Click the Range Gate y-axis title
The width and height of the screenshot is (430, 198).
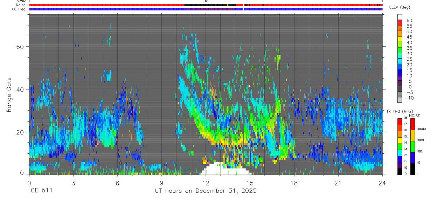coord(9,95)
